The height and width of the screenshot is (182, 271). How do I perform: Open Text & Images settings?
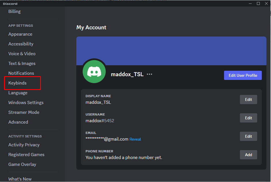click(x=22, y=64)
